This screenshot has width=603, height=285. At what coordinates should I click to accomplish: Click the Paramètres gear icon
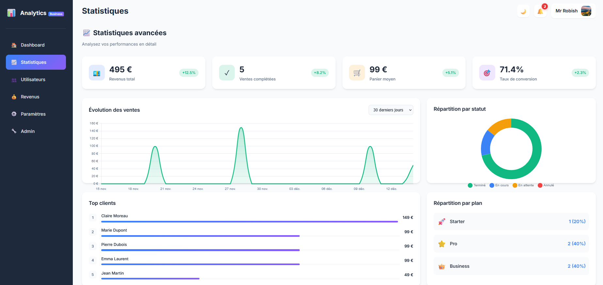point(14,114)
